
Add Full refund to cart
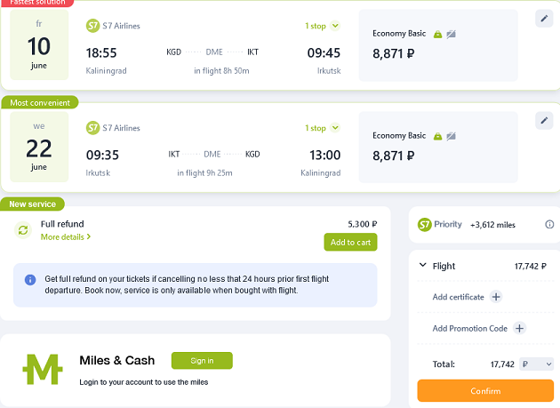pyautogui.click(x=350, y=243)
